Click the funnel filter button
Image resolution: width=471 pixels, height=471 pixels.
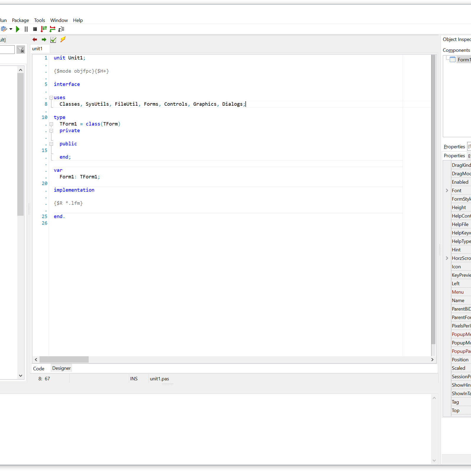coord(21,50)
